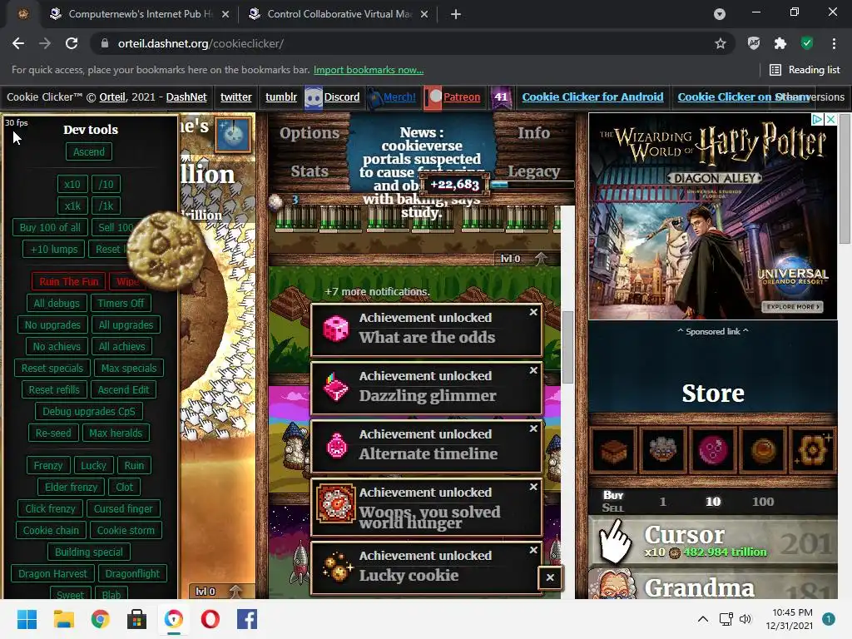Screen dimensions: 852x639
Task: Open the Chrome three-dot menu
Action: (834, 43)
